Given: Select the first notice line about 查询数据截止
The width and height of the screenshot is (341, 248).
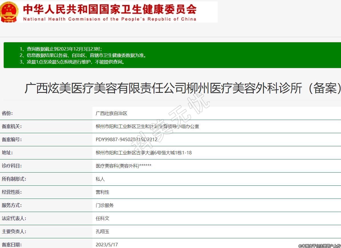Looking at the screenshot, I should [x=61, y=49].
